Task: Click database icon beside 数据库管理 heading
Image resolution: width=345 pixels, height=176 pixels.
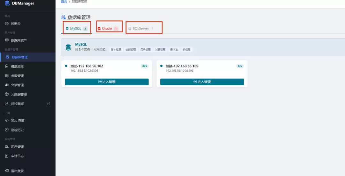Action: [64, 17]
